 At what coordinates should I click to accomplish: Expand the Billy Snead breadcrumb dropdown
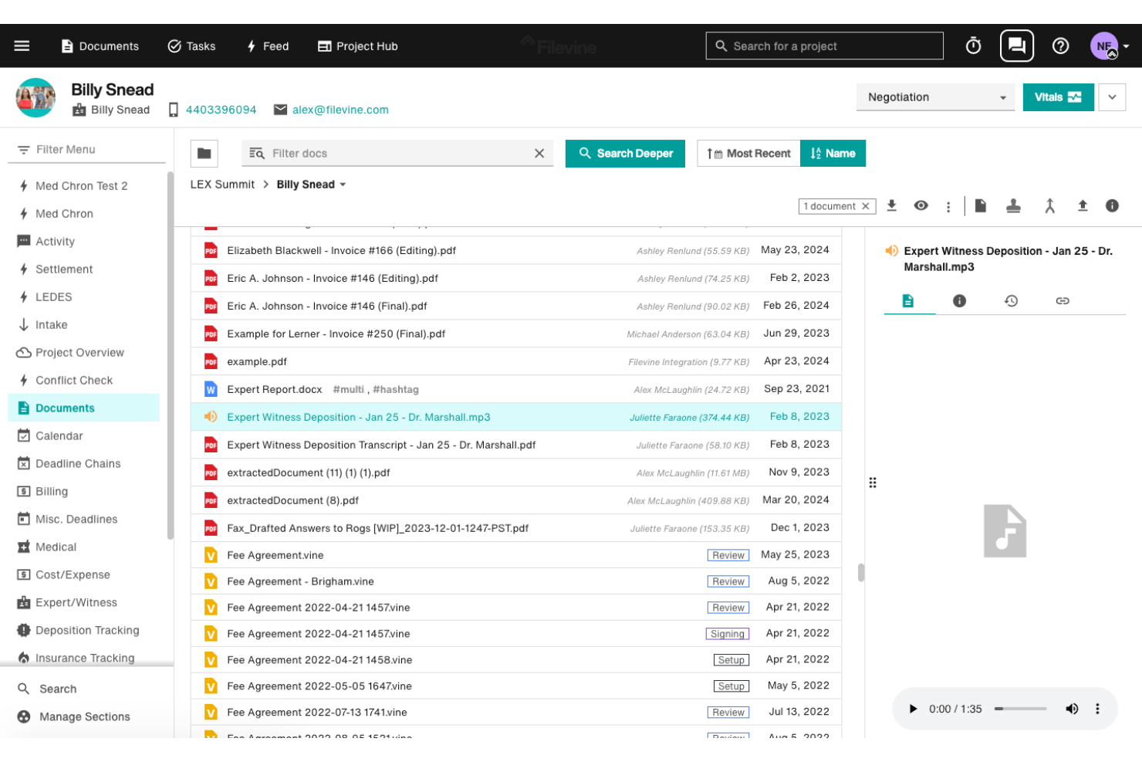click(x=343, y=185)
